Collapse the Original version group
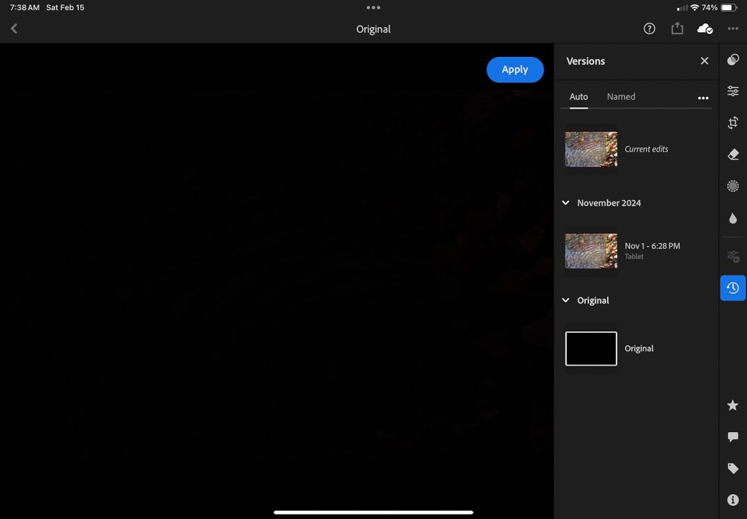Image resolution: width=747 pixels, height=519 pixels. click(x=566, y=300)
